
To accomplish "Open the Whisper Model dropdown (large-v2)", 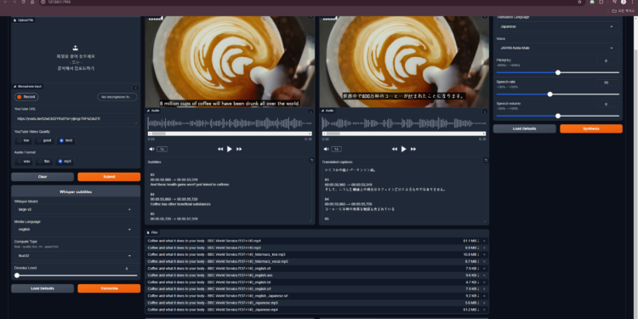I will [x=76, y=209].
